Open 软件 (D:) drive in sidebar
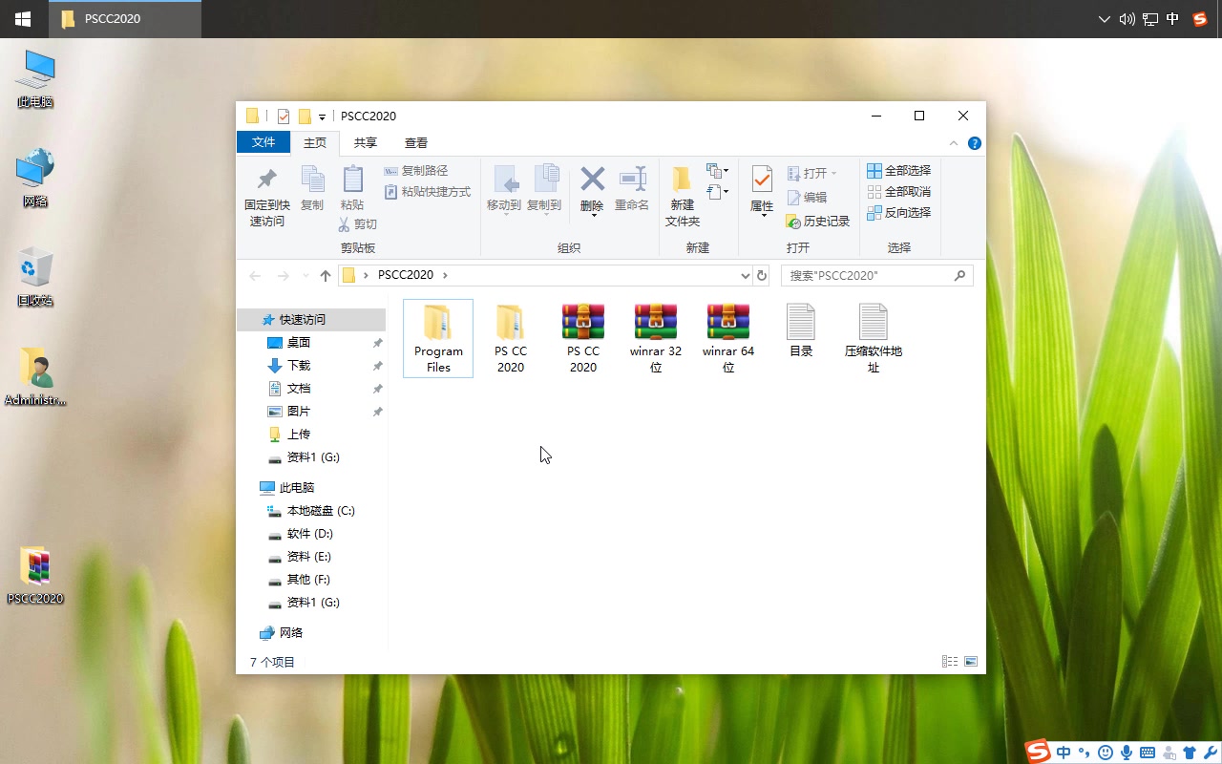1222x764 pixels. [x=311, y=534]
